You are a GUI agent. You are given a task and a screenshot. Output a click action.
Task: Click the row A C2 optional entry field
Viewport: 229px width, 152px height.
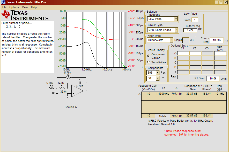[x=196, y=53]
